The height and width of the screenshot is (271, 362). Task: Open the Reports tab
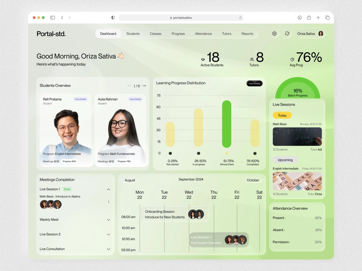pos(247,34)
